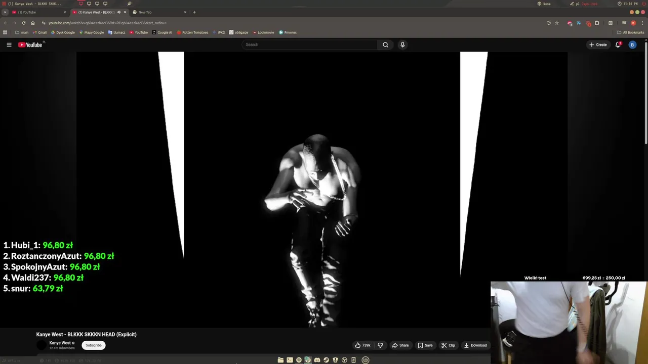The width and height of the screenshot is (648, 364).
Task: Close the New Tab tab
Action: [185, 12]
